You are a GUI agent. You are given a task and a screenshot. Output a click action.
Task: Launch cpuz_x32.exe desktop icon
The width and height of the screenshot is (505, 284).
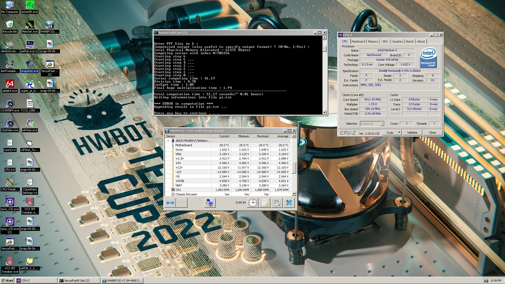coord(10,204)
